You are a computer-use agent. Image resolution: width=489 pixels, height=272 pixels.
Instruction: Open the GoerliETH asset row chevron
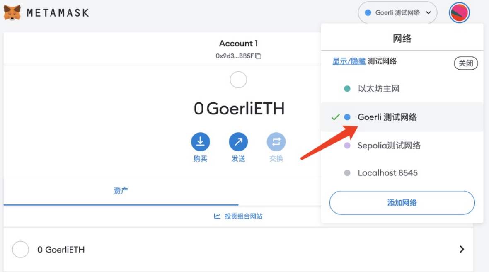coord(462,249)
